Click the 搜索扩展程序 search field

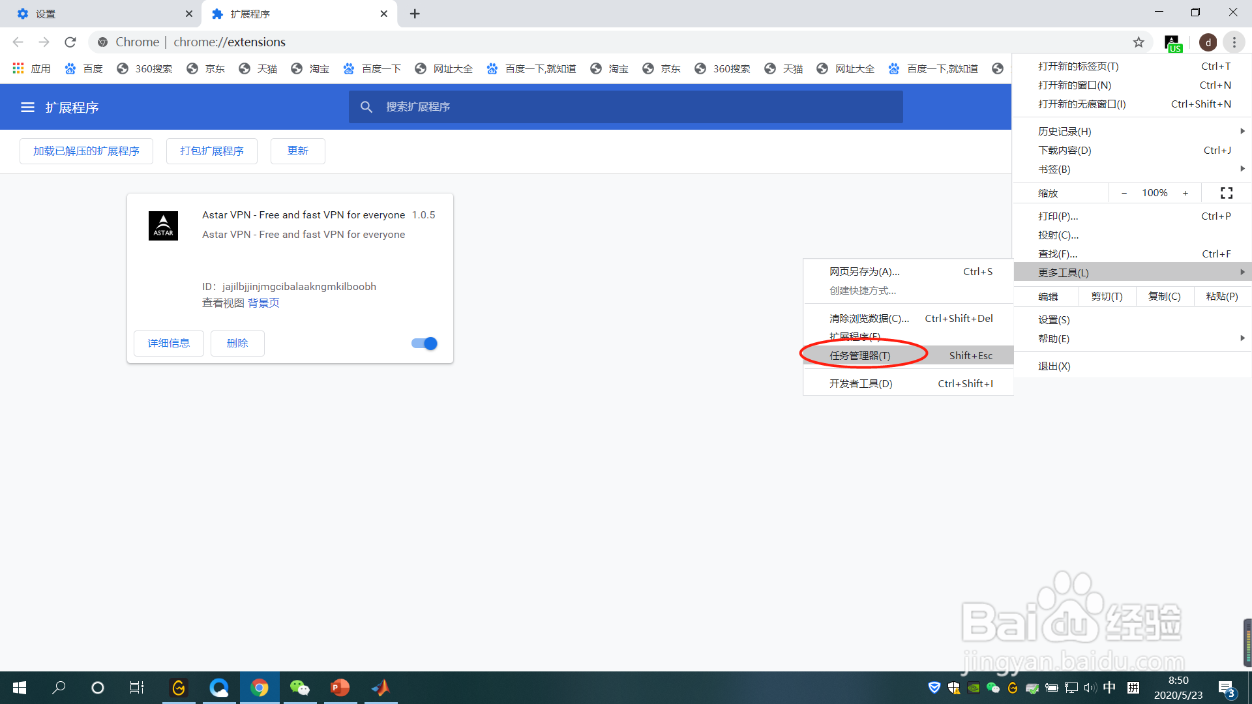pos(626,107)
